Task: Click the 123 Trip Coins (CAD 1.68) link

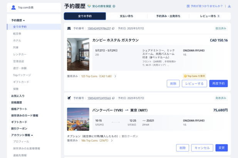Action: tap(97, 76)
